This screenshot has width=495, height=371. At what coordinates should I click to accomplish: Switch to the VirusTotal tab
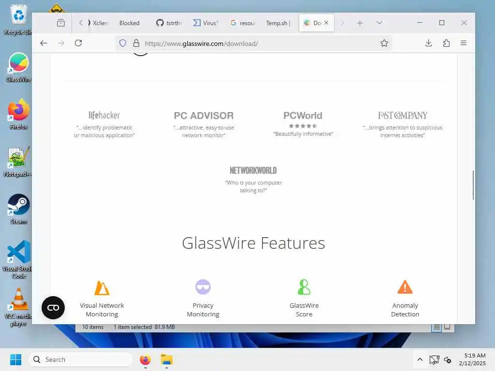(206, 23)
